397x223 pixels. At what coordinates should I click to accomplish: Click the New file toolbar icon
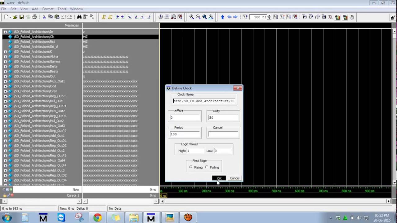[6, 17]
